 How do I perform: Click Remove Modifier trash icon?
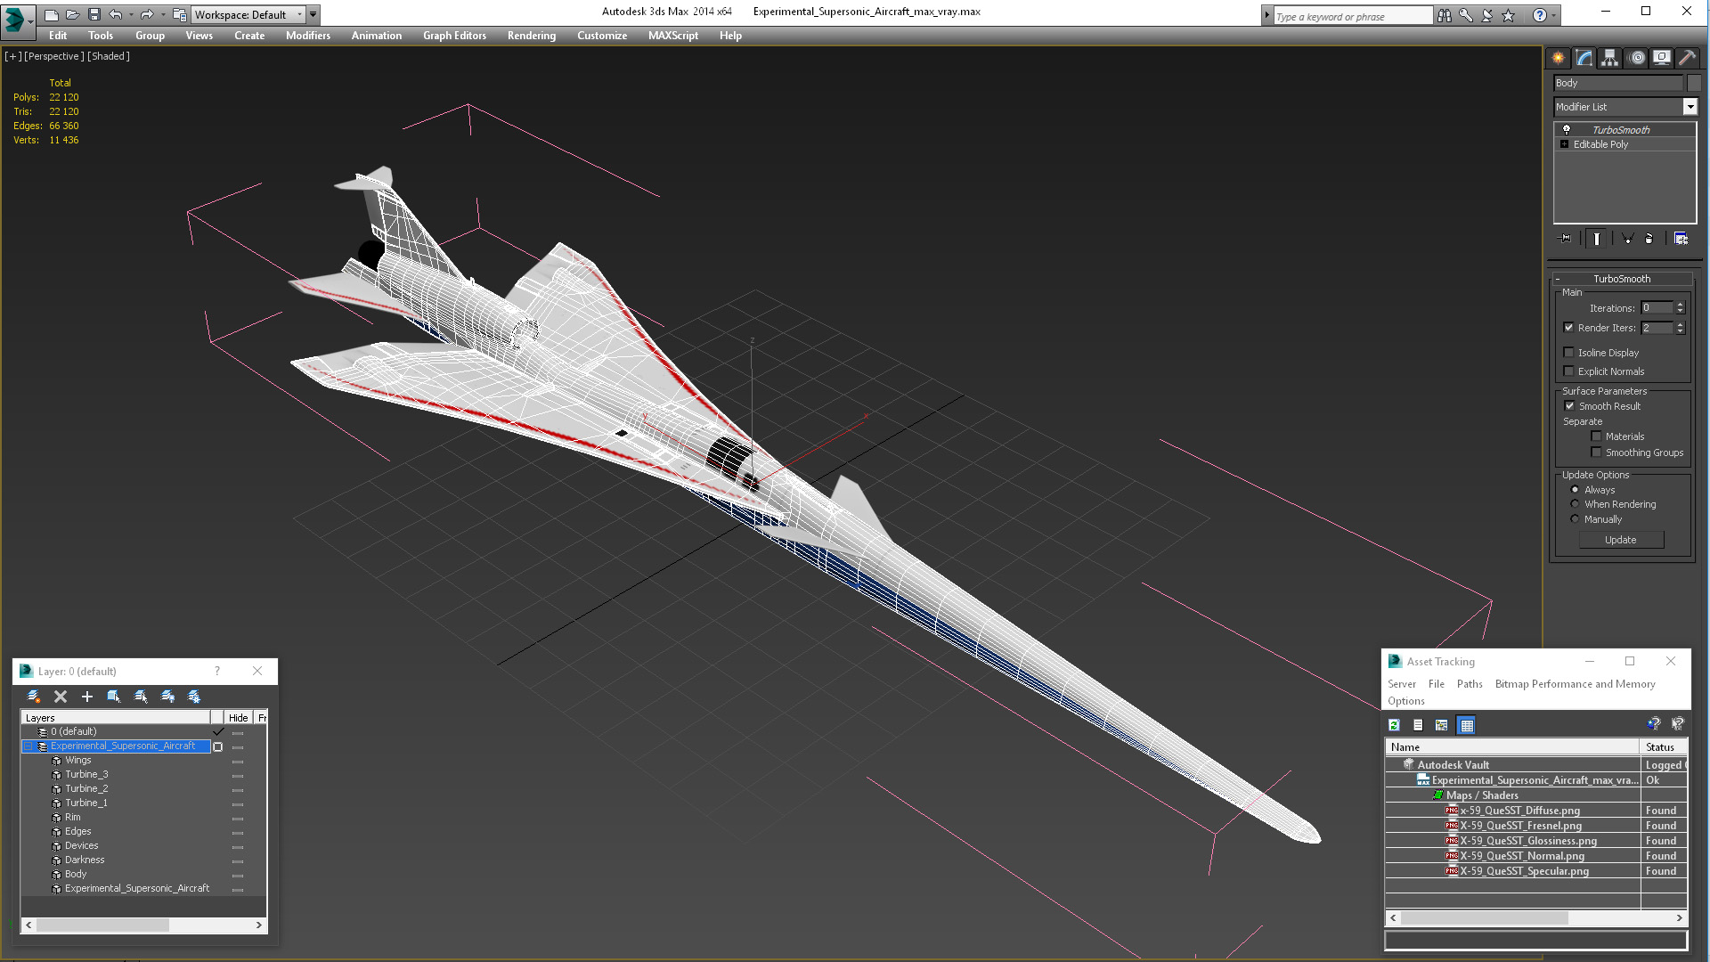[1649, 239]
